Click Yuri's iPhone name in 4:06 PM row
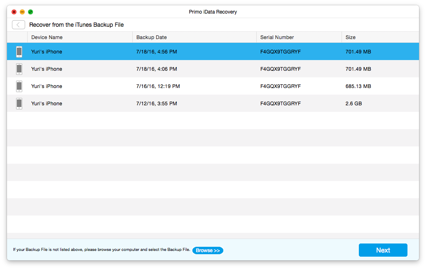The width and height of the screenshot is (426, 269). [47, 69]
